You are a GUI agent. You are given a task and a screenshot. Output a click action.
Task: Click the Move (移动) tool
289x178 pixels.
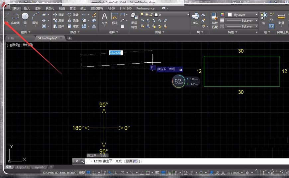click(58, 15)
